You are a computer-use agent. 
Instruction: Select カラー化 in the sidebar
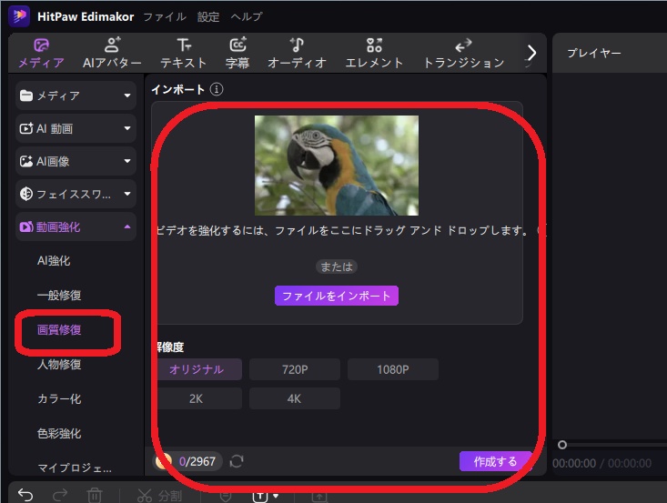[59, 398]
